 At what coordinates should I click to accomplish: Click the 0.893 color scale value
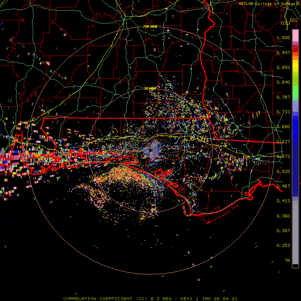(x=283, y=67)
